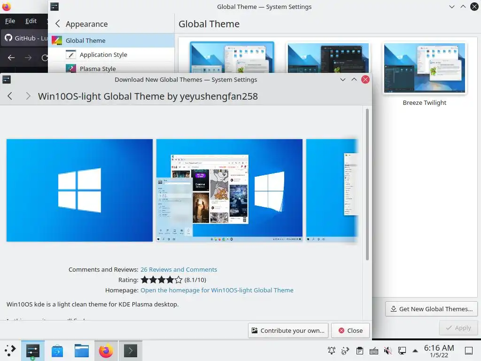Open the homepage for Win10OS-light Global Theme
The image size is (481, 361).
pos(217,290)
